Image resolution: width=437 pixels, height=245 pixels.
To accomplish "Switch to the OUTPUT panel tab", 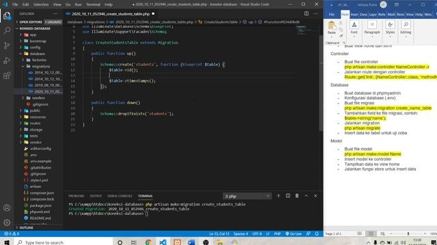I will (96, 196).
